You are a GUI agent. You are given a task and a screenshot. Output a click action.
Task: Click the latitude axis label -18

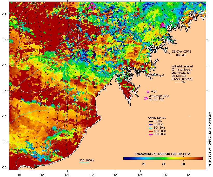click(4, 116)
